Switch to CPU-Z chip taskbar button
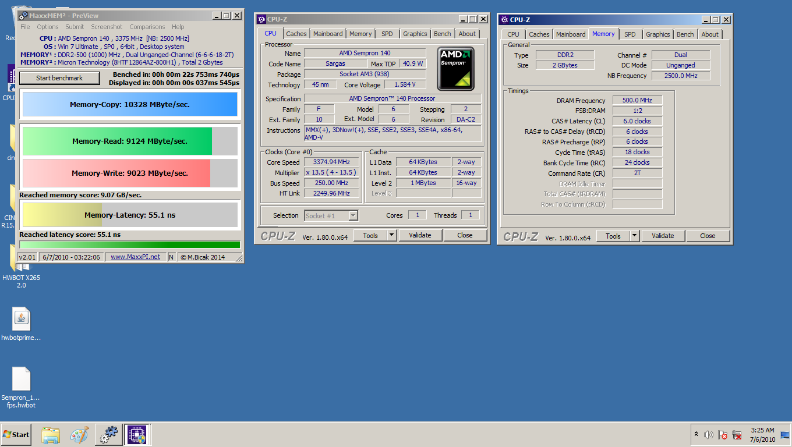The width and height of the screenshot is (792, 447). pyautogui.click(x=137, y=435)
